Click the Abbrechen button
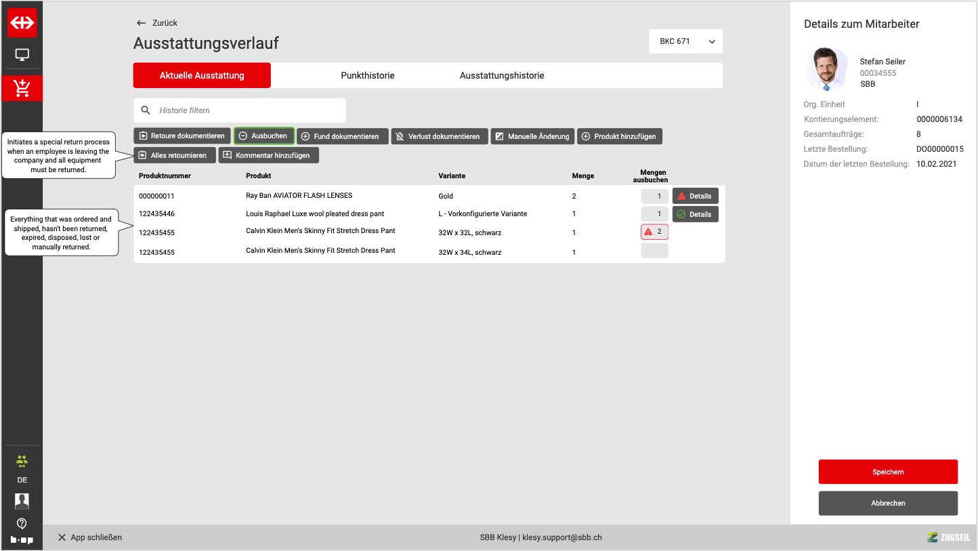 (x=888, y=504)
